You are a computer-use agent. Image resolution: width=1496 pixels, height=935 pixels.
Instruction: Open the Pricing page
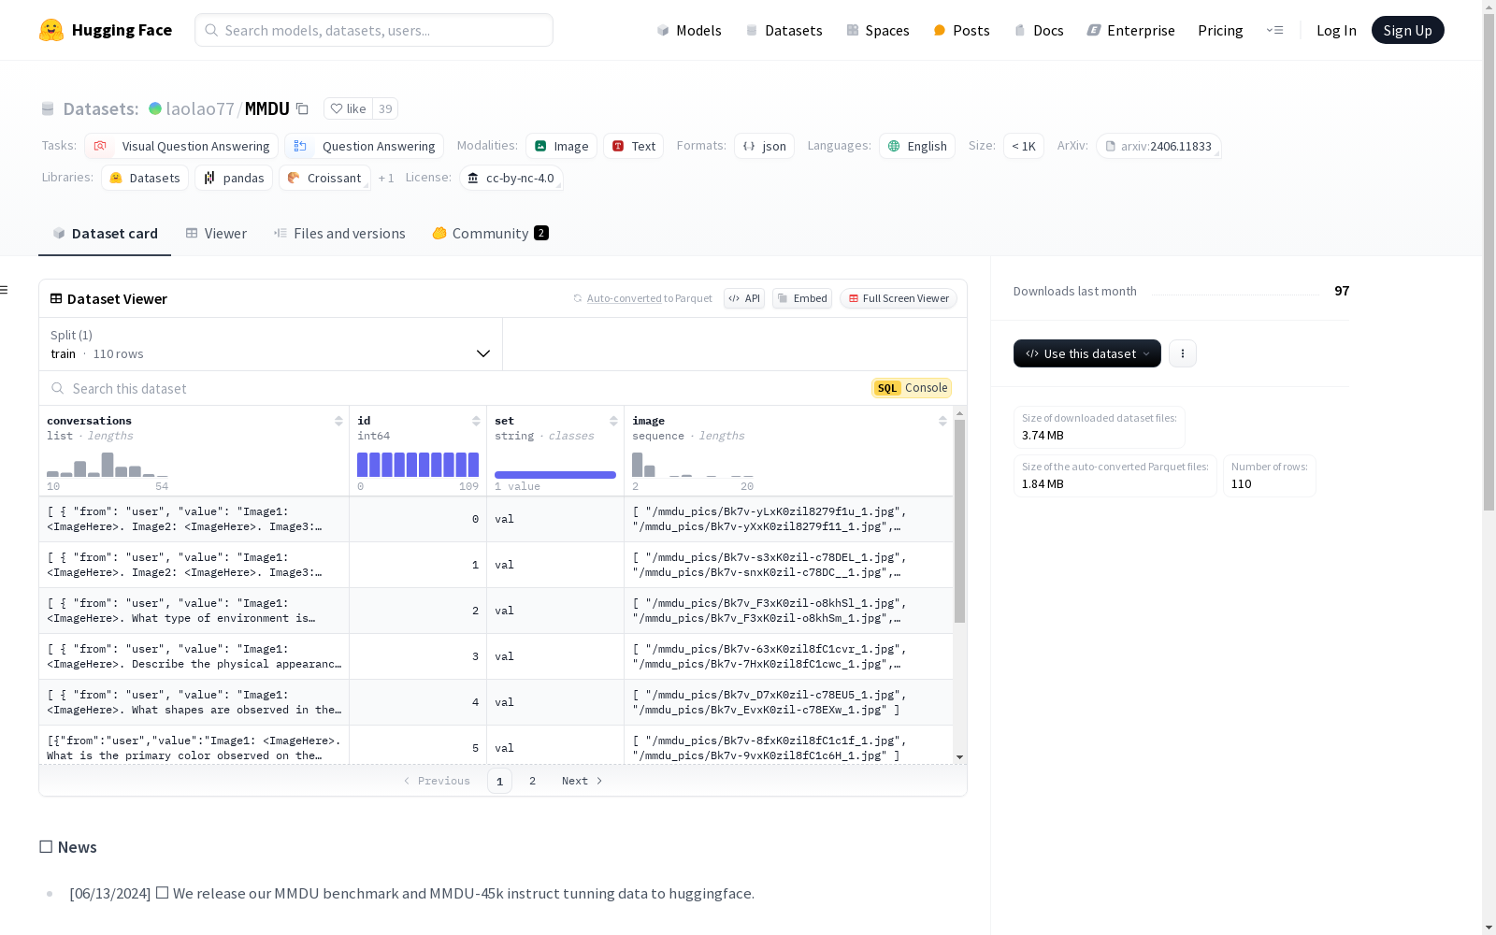tap(1220, 30)
